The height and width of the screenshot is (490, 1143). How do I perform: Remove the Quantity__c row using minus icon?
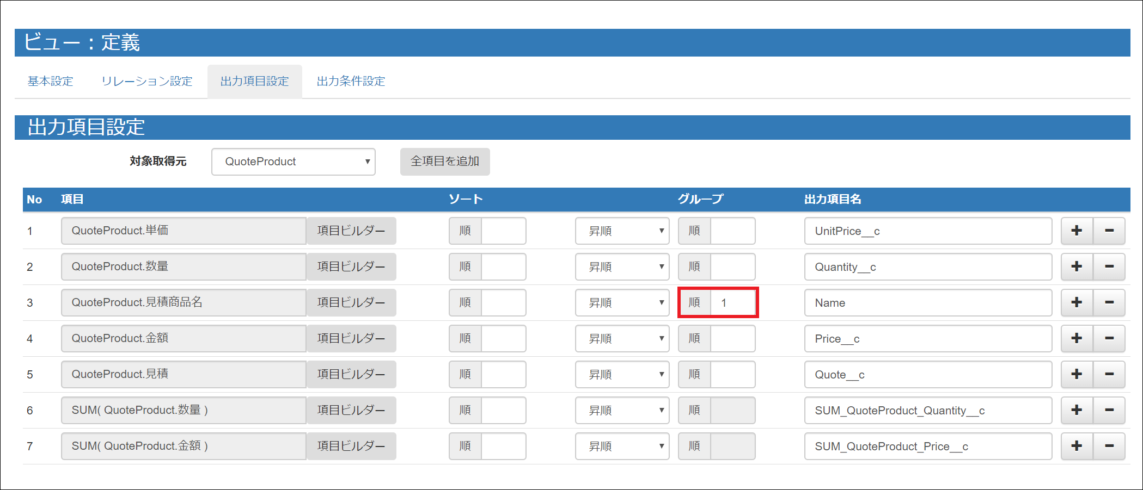point(1109,266)
